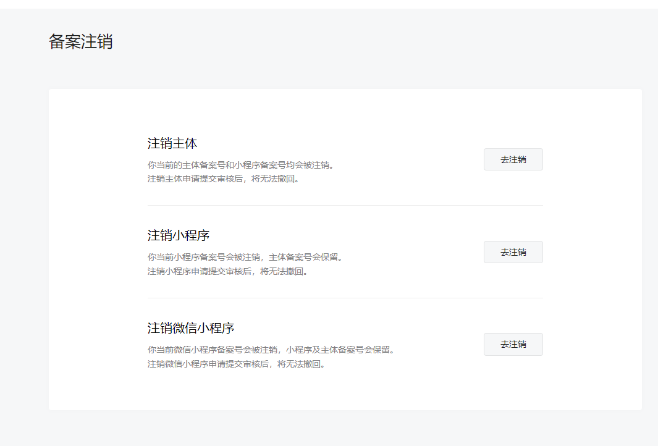
Task: Click the 注销主体 heading
Action: pyautogui.click(x=172, y=143)
